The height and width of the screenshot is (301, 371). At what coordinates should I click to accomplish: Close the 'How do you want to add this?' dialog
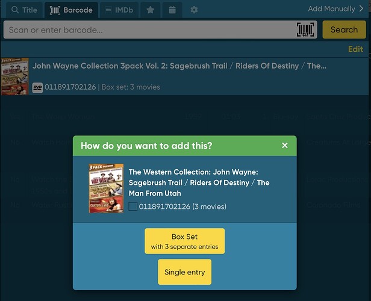click(285, 146)
